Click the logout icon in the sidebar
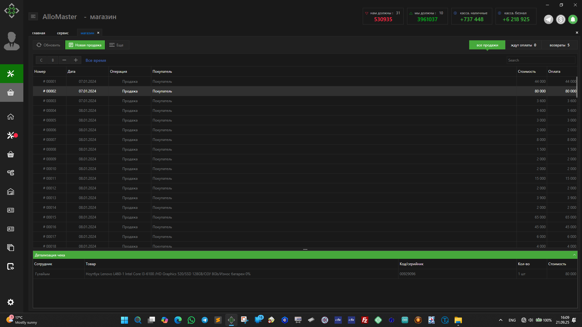 pos(11,267)
